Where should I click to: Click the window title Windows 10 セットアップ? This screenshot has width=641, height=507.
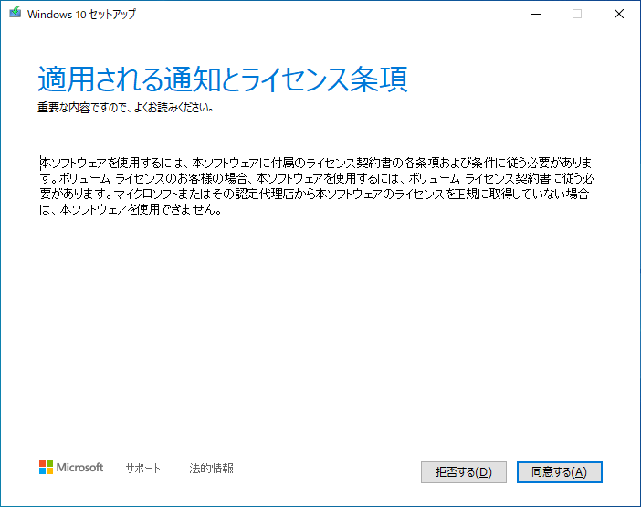pyautogui.click(x=81, y=14)
